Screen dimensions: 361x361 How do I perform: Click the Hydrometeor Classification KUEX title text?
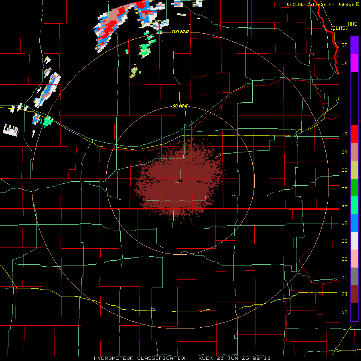click(x=182, y=358)
